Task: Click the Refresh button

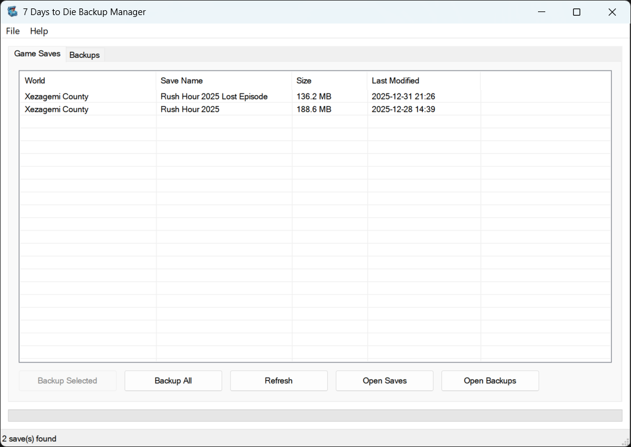Action: pyautogui.click(x=279, y=381)
